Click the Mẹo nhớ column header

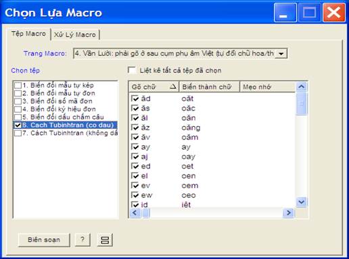pos(268,87)
